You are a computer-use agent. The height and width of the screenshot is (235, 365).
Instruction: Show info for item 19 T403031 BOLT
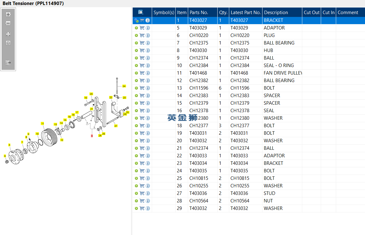tap(148, 133)
